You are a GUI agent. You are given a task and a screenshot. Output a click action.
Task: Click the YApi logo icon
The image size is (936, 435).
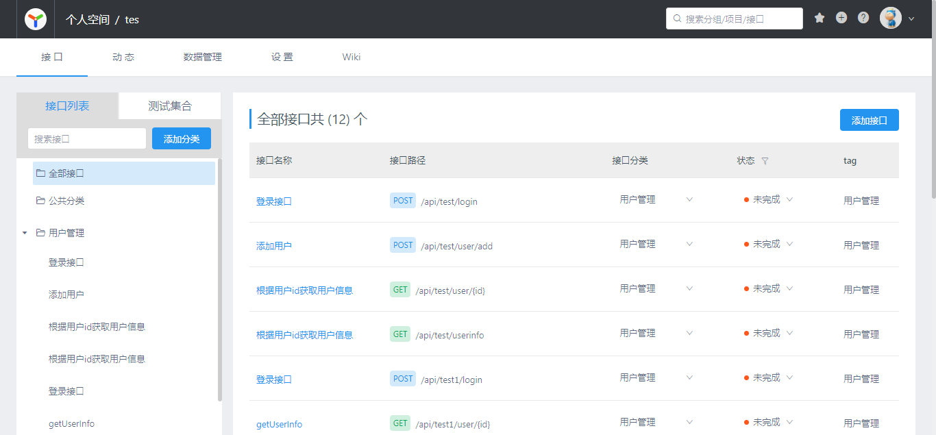click(x=35, y=18)
